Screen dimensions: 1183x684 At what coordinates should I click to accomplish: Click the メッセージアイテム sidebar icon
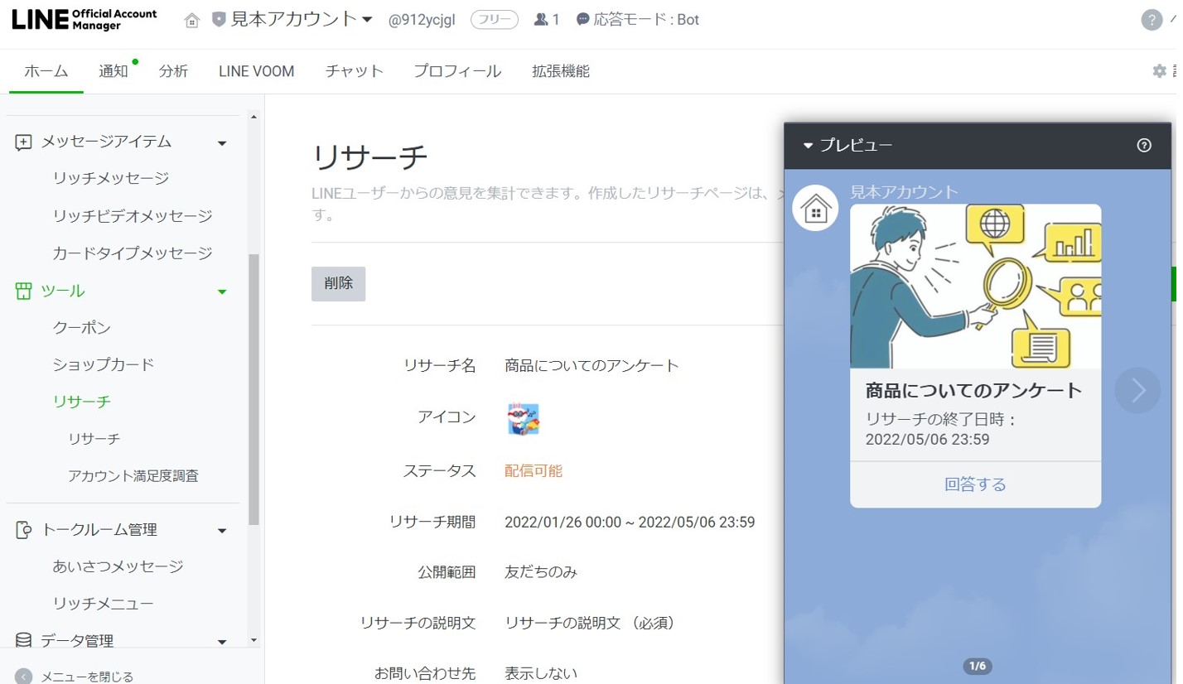[22, 142]
